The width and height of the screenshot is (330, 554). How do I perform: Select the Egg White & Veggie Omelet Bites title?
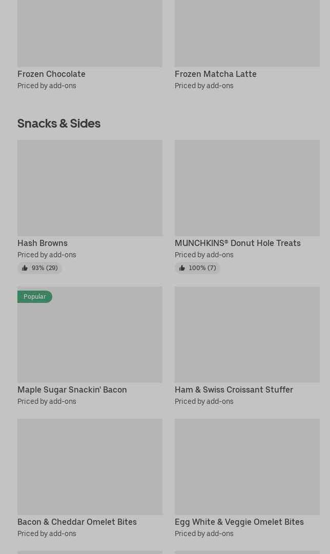click(239, 522)
